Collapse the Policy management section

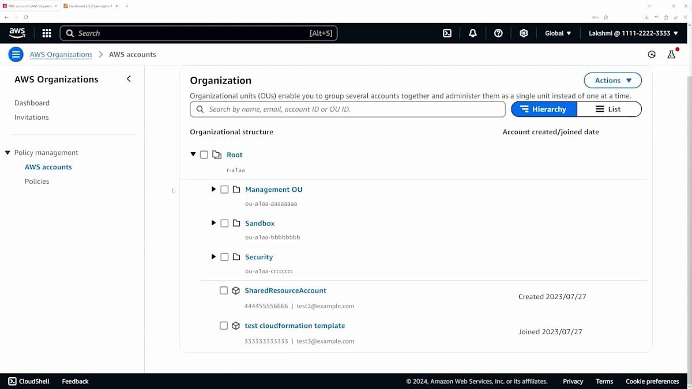coord(7,153)
